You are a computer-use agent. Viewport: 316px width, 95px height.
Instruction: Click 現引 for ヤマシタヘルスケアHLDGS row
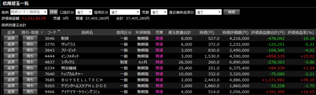click(30, 86)
